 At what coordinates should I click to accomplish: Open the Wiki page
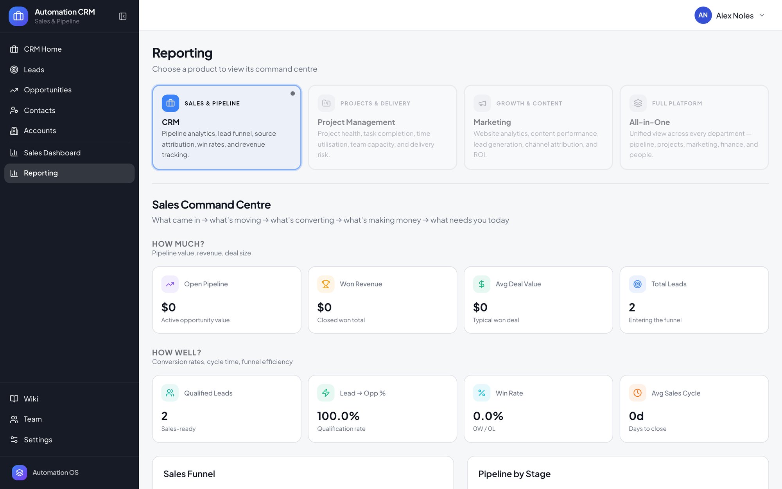[x=69, y=399]
